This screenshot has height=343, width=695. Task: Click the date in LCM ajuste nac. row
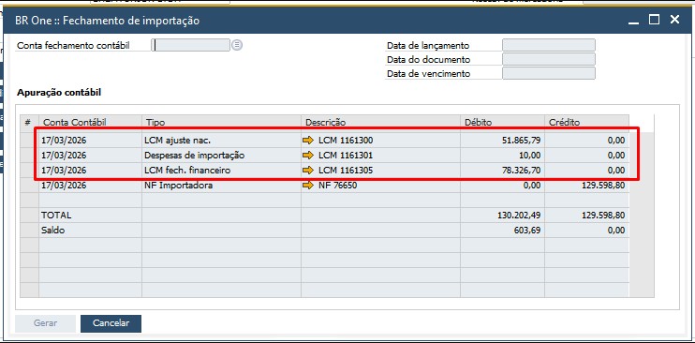tap(64, 141)
